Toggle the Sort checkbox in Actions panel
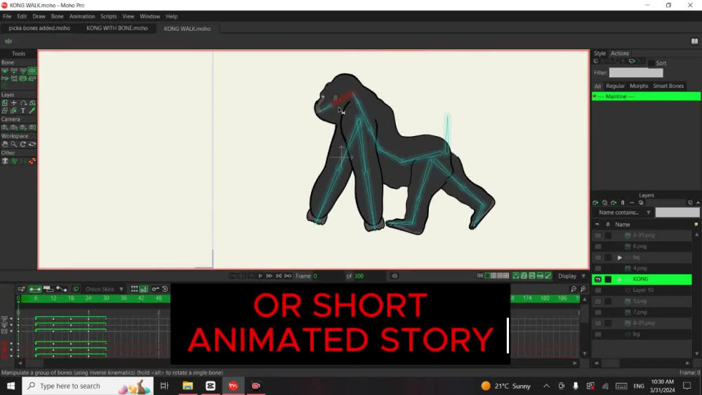 tap(651, 63)
